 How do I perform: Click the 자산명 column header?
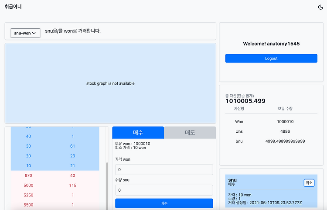pos(239,109)
